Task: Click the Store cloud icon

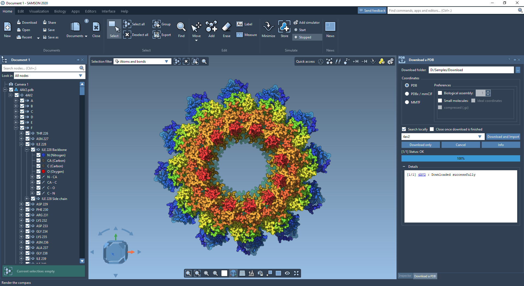Action: pyautogui.click(x=284, y=27)
